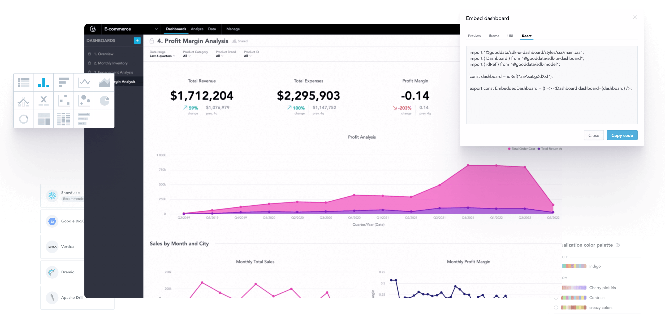Select the bar chart visualization type
665x335 pixels.
43,82
